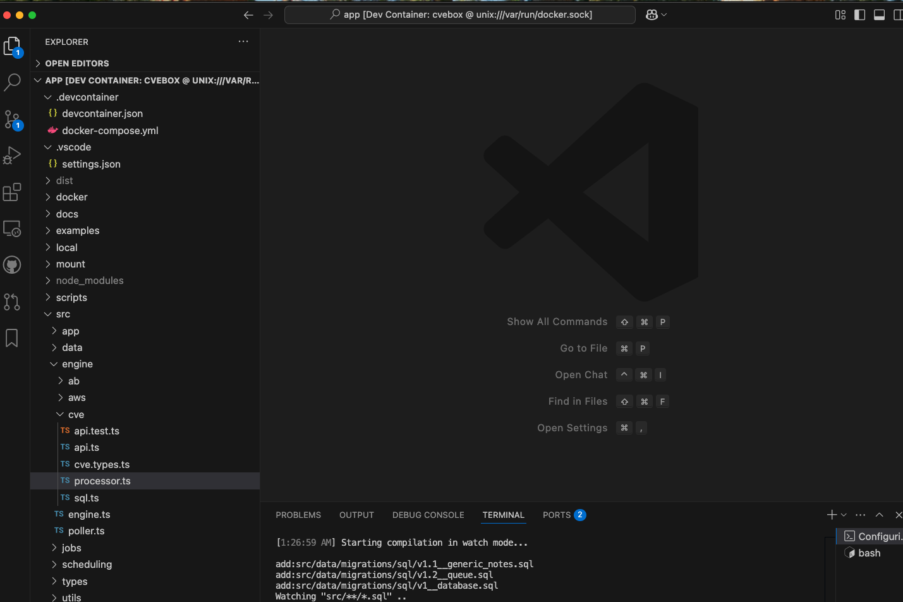The height and width of the screenshot is (602, 903).
Task: Open the GitHub view icon
Action: tap(12, 265)
